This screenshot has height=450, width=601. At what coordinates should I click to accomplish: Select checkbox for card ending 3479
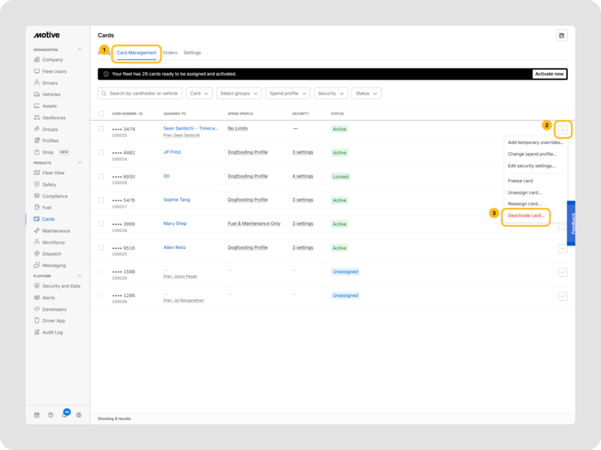(101, 128)
